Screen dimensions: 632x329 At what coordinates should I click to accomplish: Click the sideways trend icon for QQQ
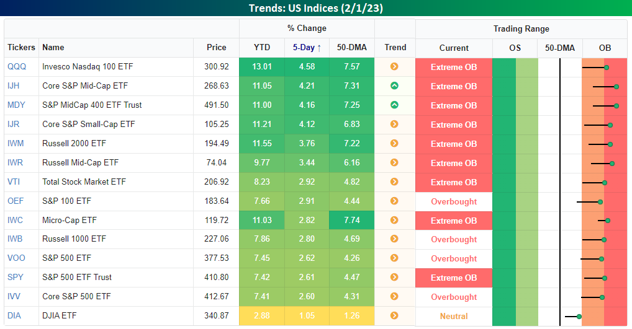coord(394,66)
